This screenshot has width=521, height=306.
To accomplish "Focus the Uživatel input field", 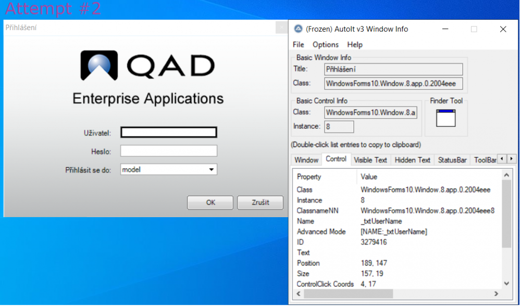I will click(169, 132).
